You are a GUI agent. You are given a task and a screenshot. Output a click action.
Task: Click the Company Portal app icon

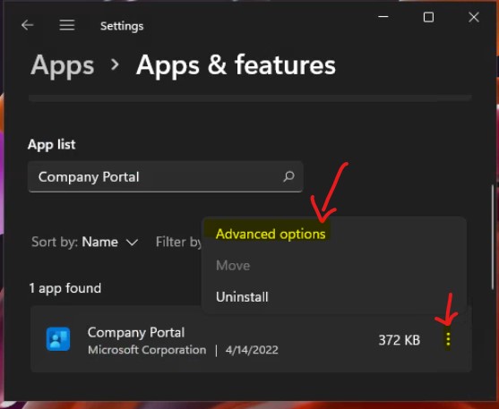coord(58,339)
